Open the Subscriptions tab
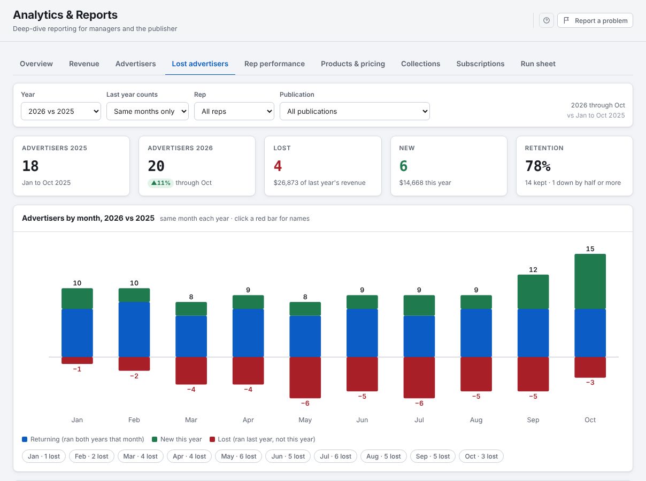This screenshot has width=646, height=481. coord(480,64)
